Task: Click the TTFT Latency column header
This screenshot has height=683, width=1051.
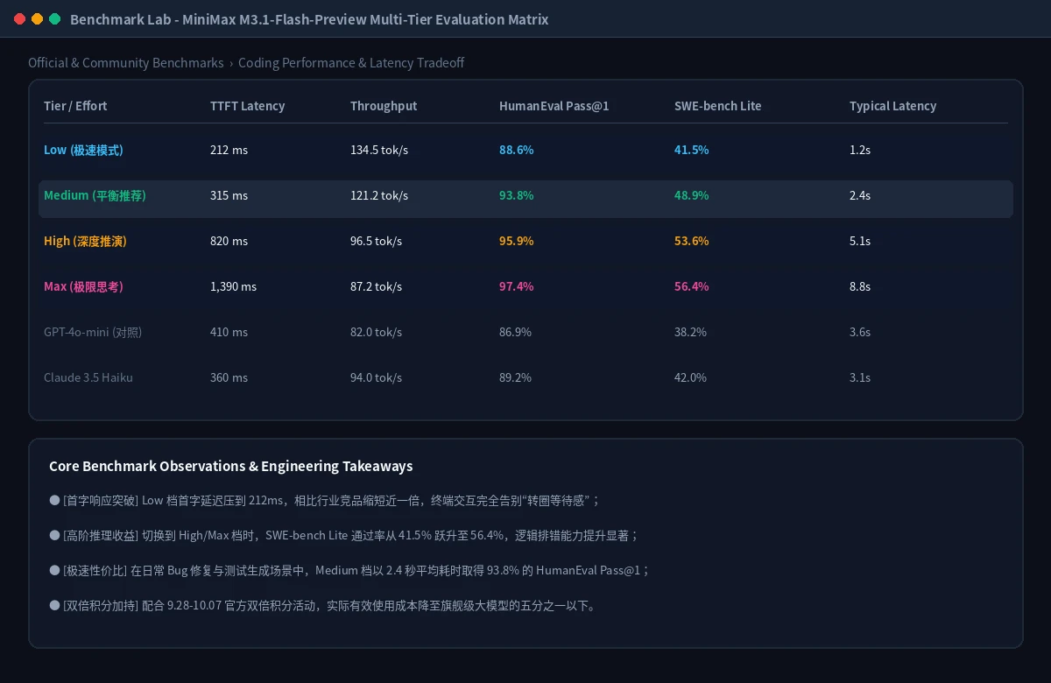Action: [247, 106]
